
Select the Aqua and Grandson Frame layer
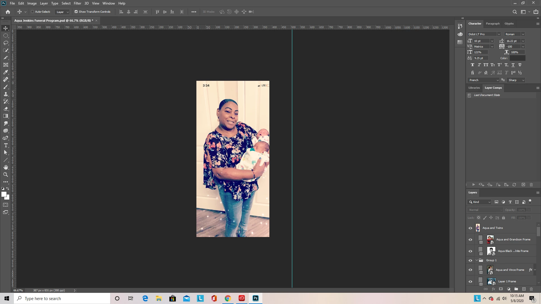[513, 240]
